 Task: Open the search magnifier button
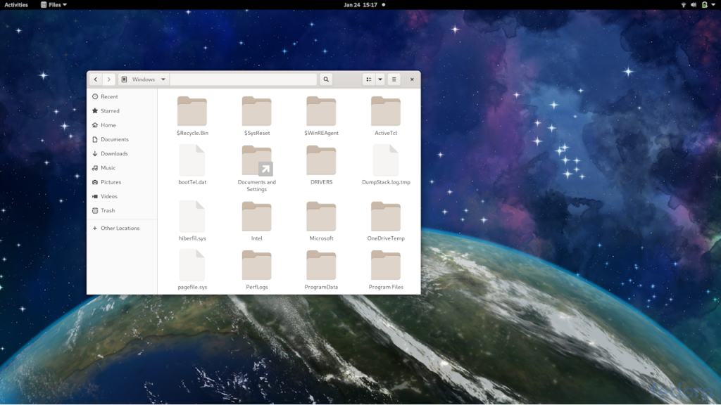coord(326,79)
